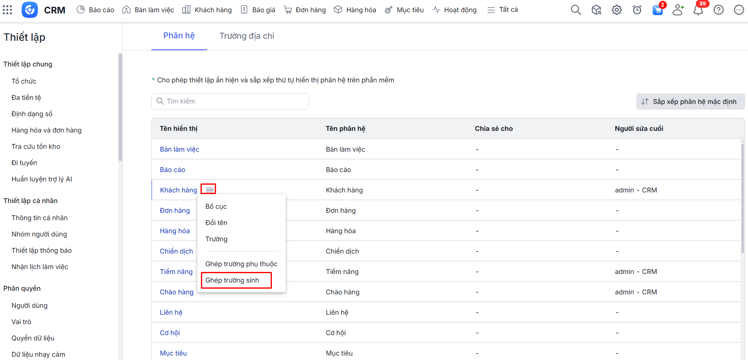Click the add user icon
Viewport: 748px width, 360px height.
click(x=678, y=10)
